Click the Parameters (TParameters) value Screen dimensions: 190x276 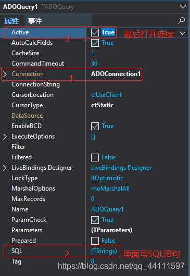[111, 230]
